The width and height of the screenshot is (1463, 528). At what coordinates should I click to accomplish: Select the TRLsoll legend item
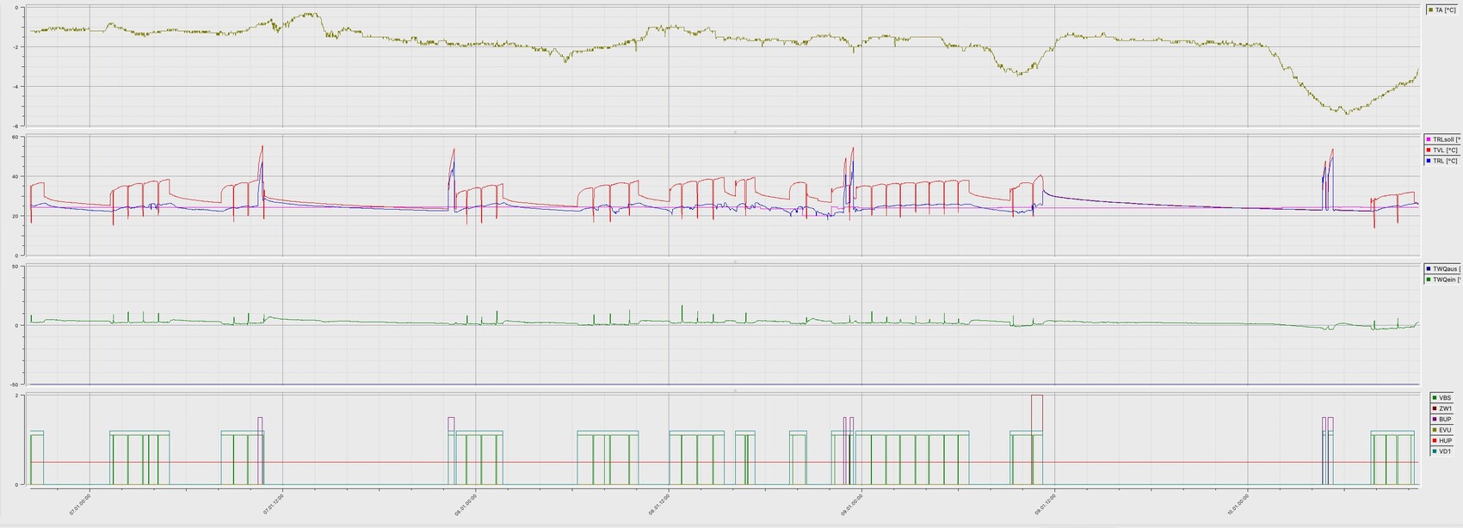[1445, 139]
